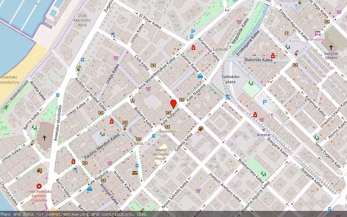
Task: Click the 'Merkaldia' text label
Action: tap(318, 39)
